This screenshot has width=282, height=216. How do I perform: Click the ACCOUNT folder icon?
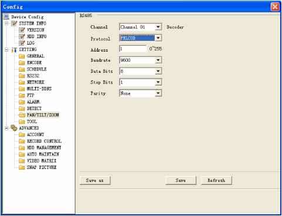pyautogui.click(x=22, y=135)
